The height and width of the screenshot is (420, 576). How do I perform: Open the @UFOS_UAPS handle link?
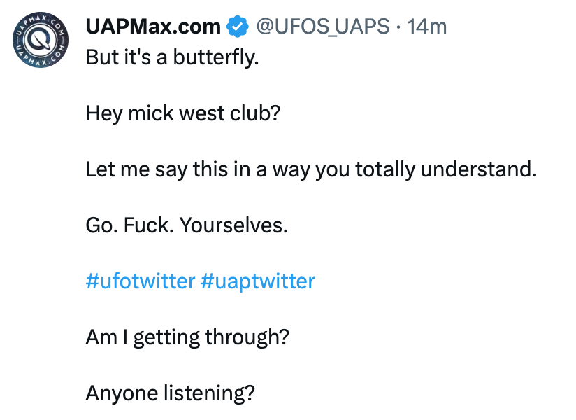(323, 27)
